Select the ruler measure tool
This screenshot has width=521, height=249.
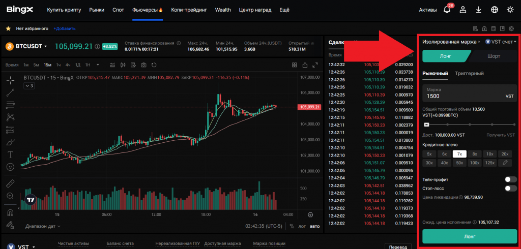pyautogui.click(x=10, y=183)
